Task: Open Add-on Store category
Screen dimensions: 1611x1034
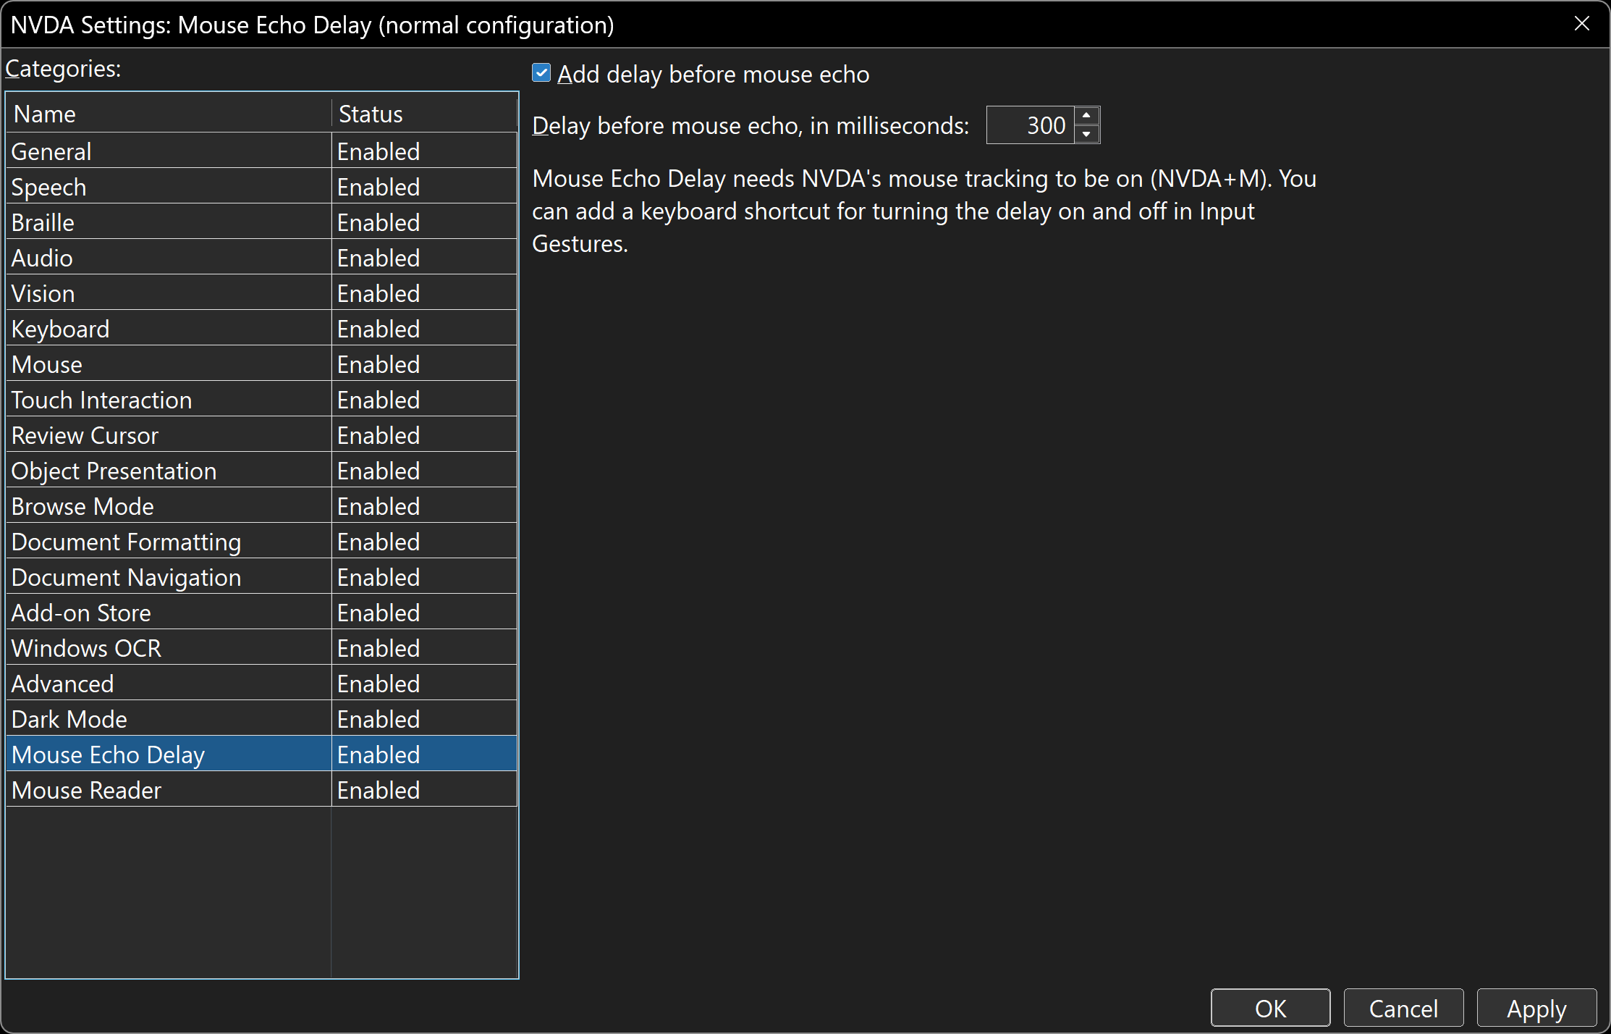Action: pos(261,613)
